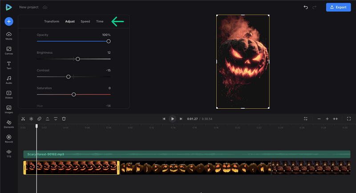Screen dimensions: 356x193
Task: Zoom in the timeline with plus
Action: point(327,119)
